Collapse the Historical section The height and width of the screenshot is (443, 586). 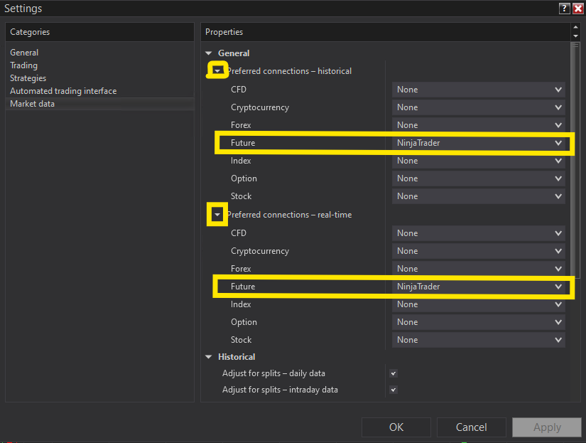click(208, 356)
